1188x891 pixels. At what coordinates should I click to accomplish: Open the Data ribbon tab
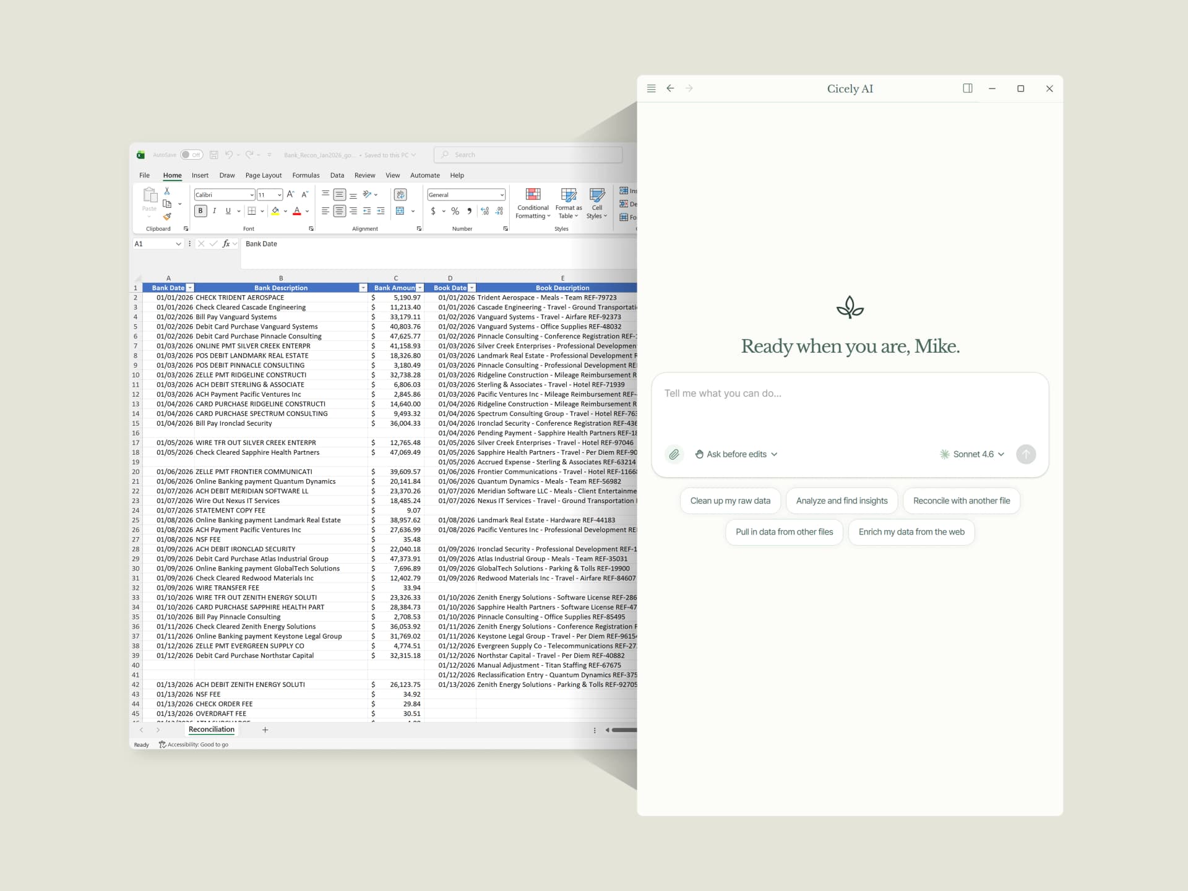(x=337, y=175)
